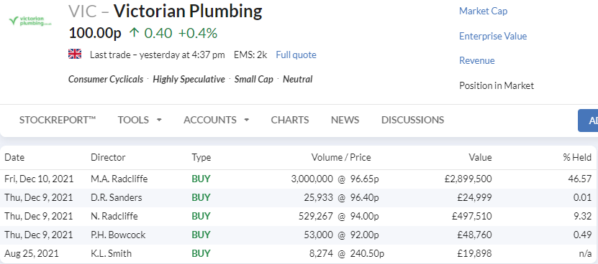Select director N. Radcliffe
Image resolution: width=598 pixels, height=264 pixels.
pyautogui.click(x=114, y=216)
